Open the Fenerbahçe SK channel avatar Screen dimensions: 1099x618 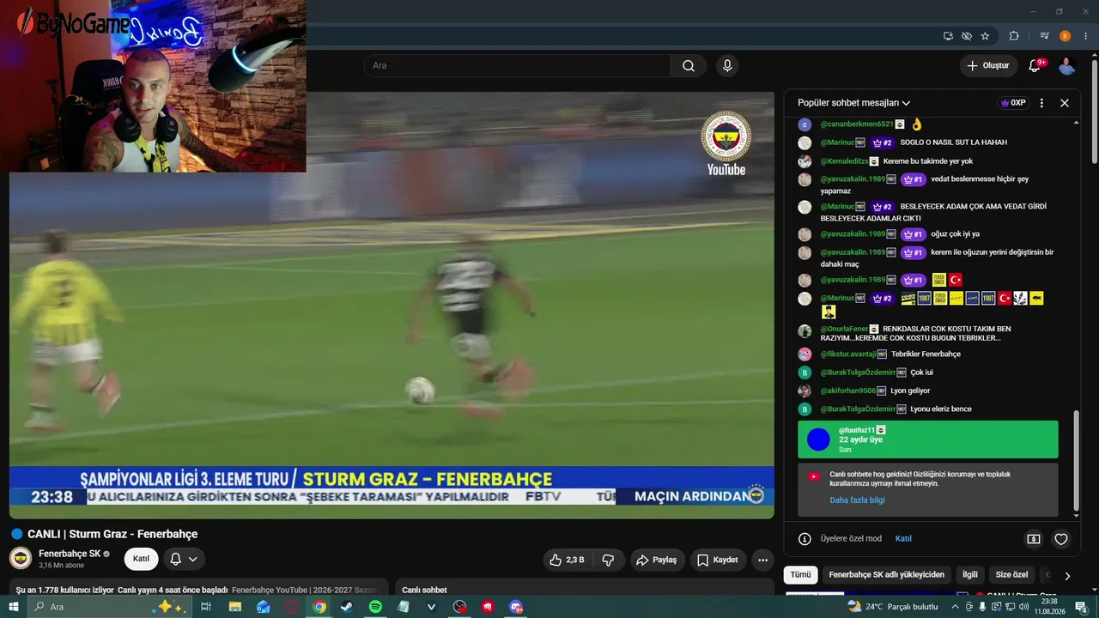tap(21, 558)
